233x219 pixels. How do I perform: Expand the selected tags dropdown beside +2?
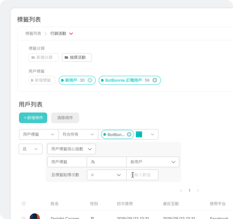152,134
